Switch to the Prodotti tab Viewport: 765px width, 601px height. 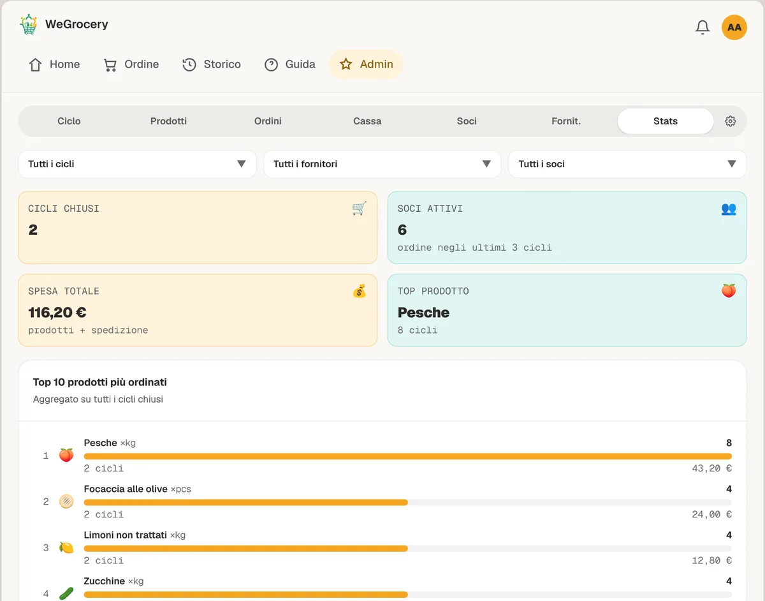[168, 121]
